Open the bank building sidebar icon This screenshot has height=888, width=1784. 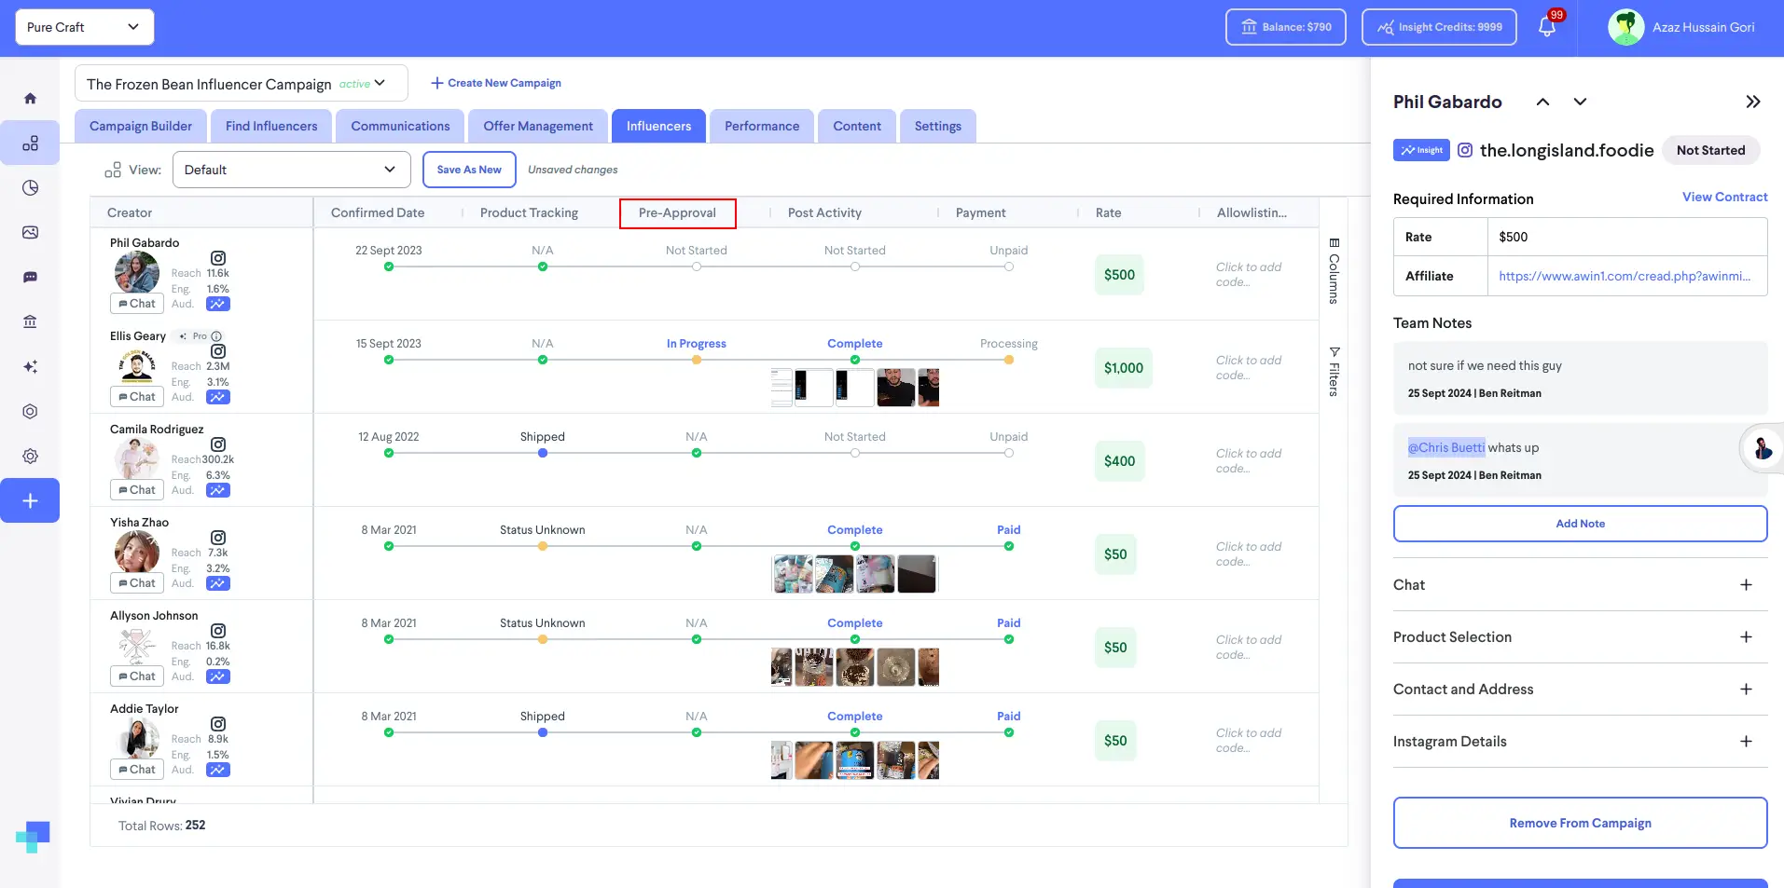coord(30,321)
